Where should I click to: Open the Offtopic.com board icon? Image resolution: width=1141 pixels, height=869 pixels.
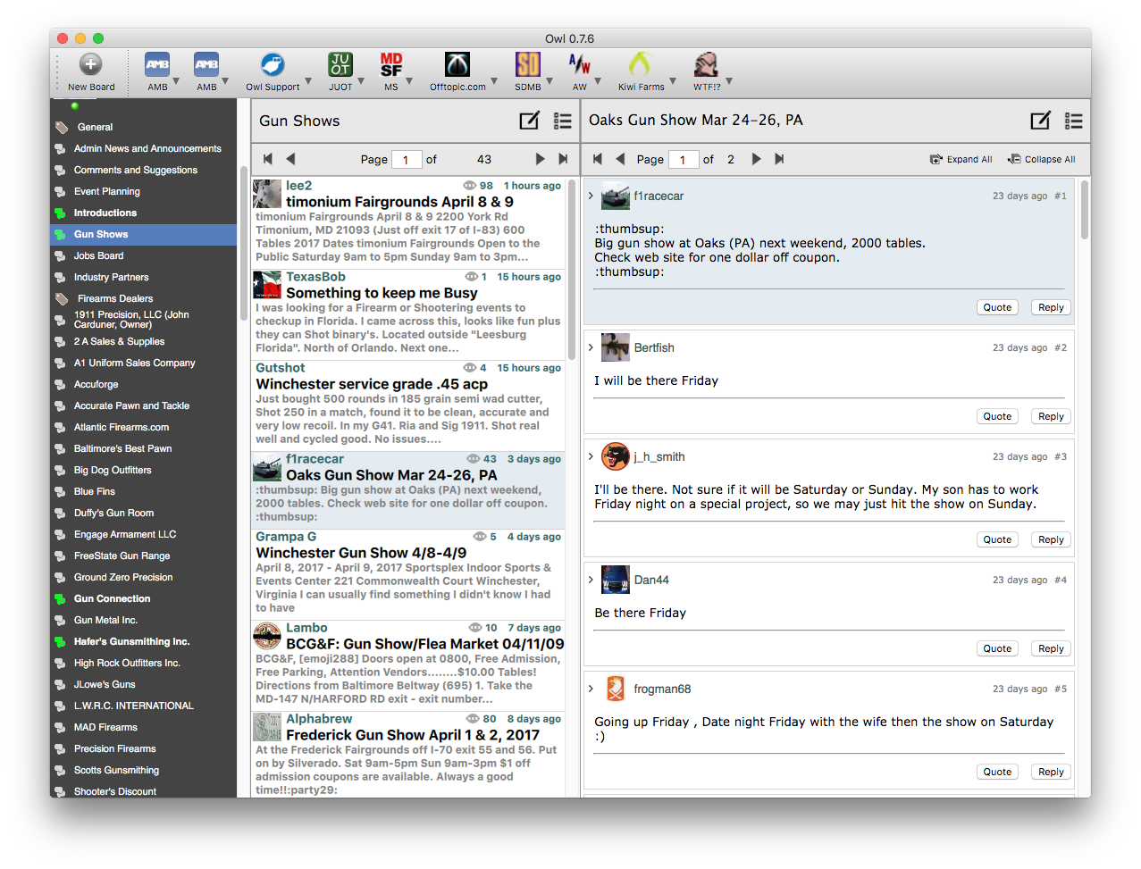pyautogui.click(x=457, y=64)
